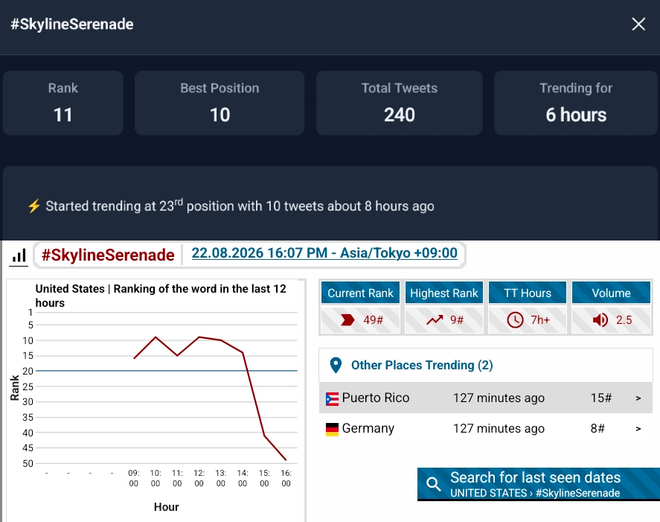Click the 7h+ TT hours value

(540, 320)
